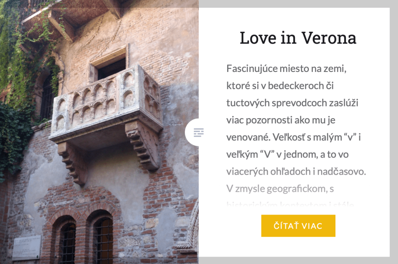398x264 pixels.
Task: Click the text 'viacerých ohľadoch i nadčasovo.'
Action: coord(296,171)
